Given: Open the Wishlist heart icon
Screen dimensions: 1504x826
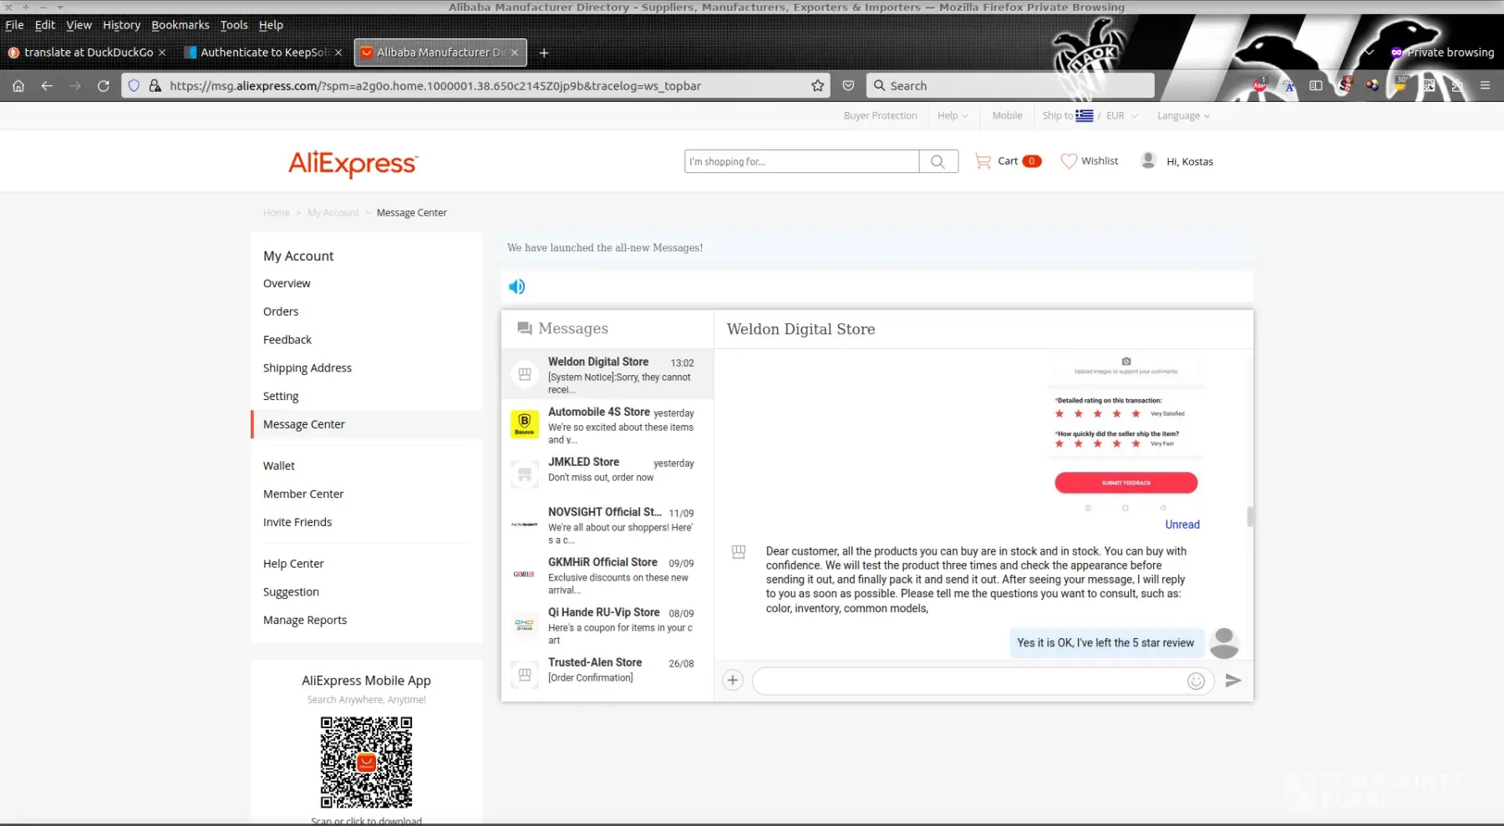Looking at the screenshot, I should [x=1089, y=161].
